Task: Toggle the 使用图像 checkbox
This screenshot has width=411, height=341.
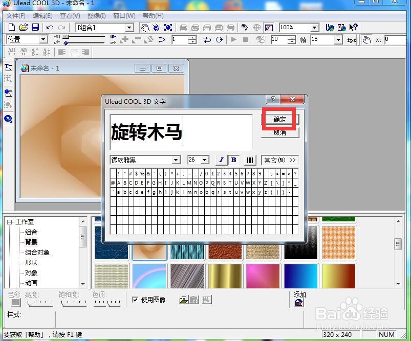Action: (x=135, y=300)
